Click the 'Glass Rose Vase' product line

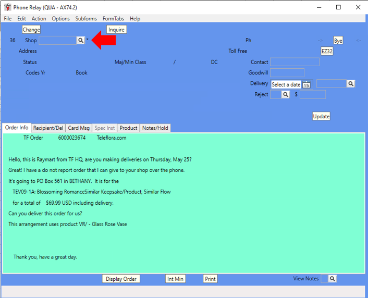pos(68,224)
